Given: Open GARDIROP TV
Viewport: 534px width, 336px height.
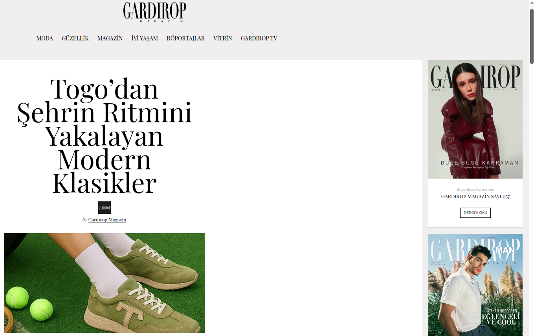Looking at the screenshot, I should (x=259, y=38).
